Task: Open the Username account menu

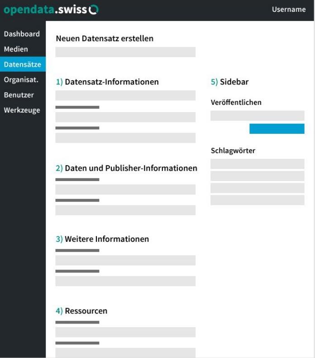Action: click(x=289, y=10)
